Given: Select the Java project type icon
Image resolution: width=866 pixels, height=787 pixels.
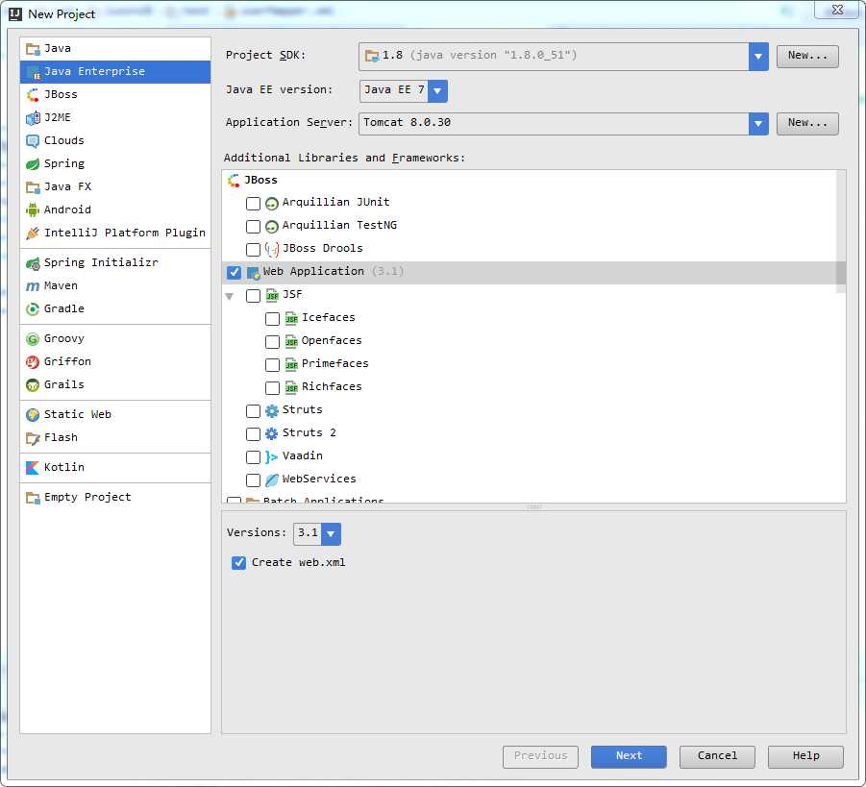Looking at the screenshot, I should click(x=33, y=49).
